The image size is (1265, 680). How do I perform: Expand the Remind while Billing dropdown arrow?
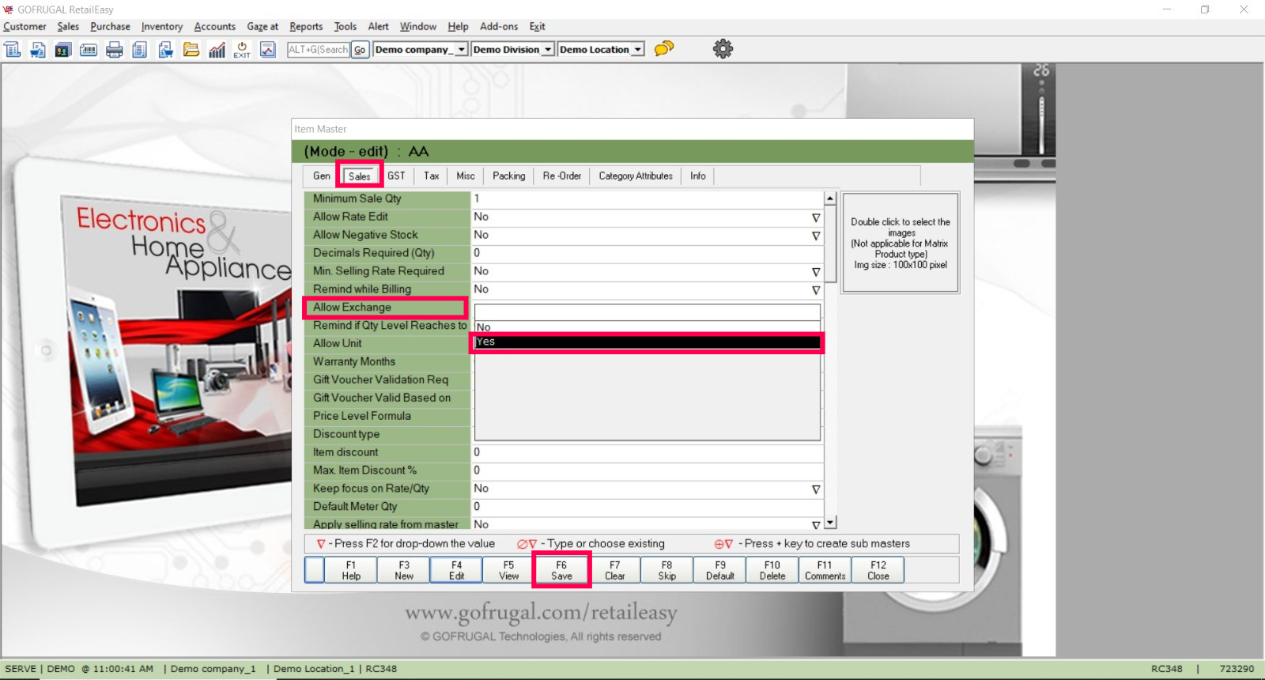pyautogui.click(x=816, y=290)
